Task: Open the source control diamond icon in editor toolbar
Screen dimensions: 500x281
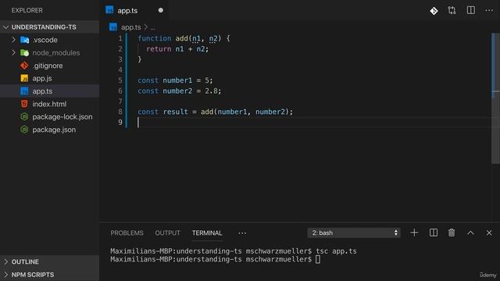Action: (x=434, y=11)
